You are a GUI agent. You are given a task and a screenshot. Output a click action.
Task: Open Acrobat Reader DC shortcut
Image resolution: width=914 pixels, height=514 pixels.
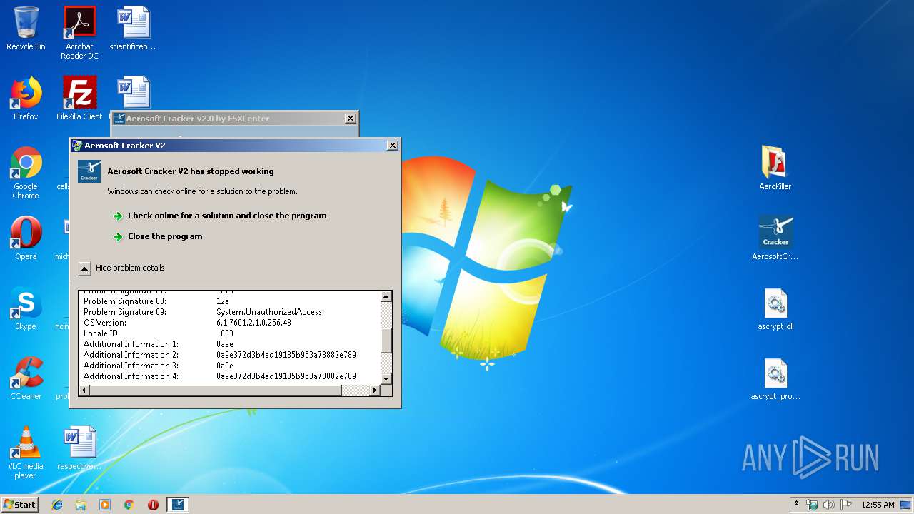tap(79, 32)
